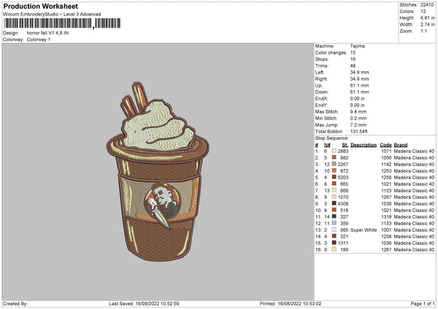This screenshot has width=438, height=309.
Task: Select design name horror fall V1 4,8 IN
Action: (x=47, y=33)
